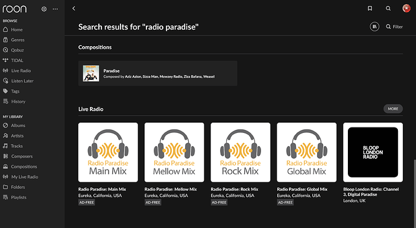The image size is (416, 228).
Task: Open Bloop London Radio artwork
Action: 373,152
